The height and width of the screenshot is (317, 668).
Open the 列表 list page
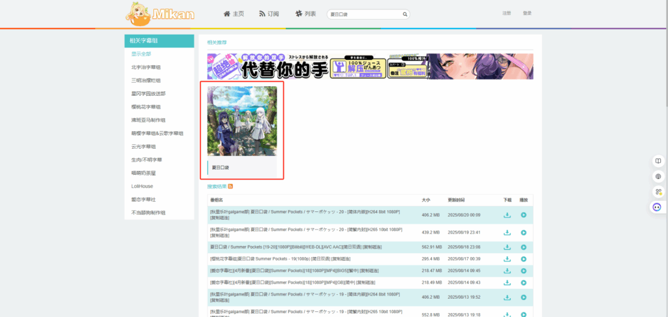pyautogui.click(x=306, y=14)
